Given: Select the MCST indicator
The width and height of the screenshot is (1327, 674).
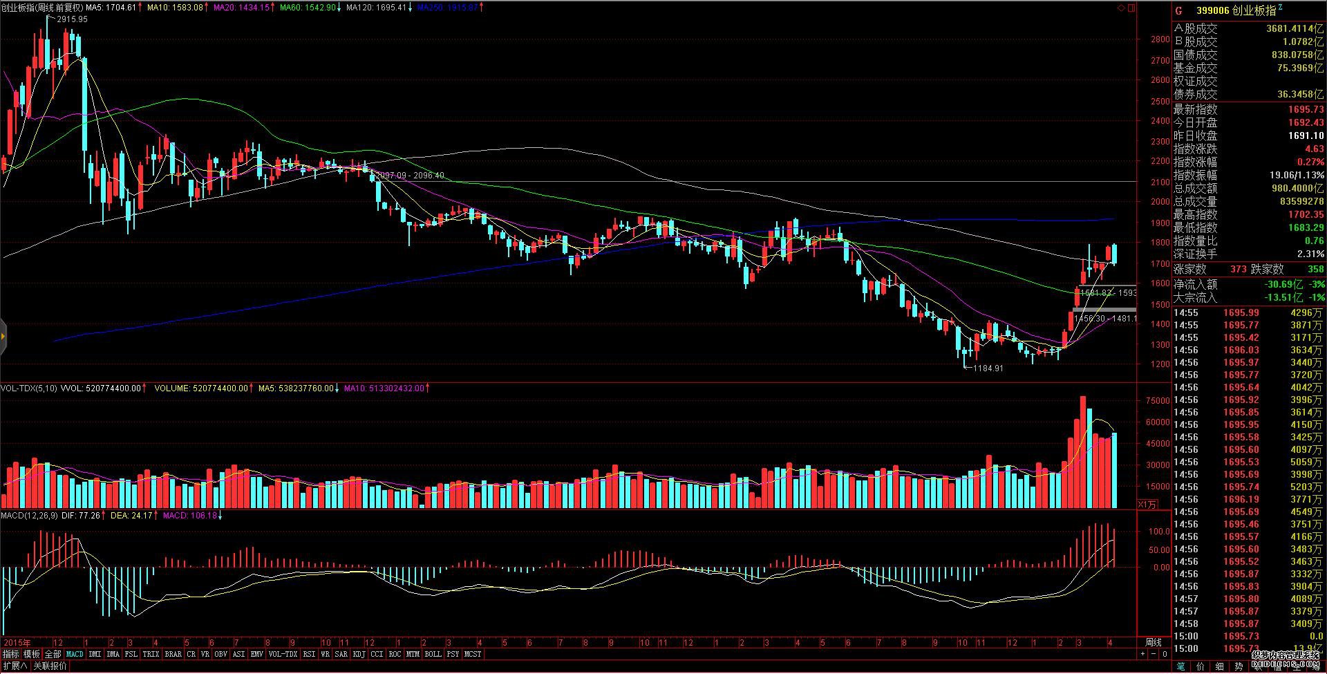Looking at the screenshot, I should [x=473, y=654].
